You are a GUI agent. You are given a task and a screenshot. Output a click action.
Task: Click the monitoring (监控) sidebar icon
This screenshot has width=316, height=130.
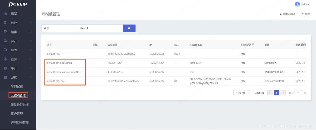(x=5, y=23)
